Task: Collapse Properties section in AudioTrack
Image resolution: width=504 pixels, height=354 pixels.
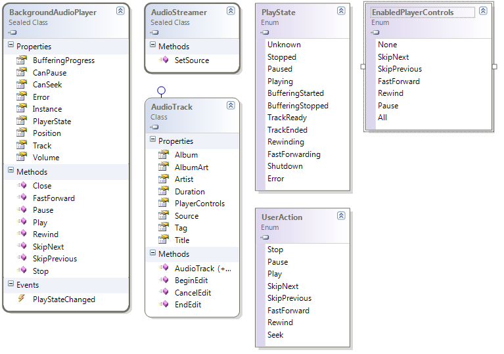Action: pyautogui.click(x=152, y=139)
